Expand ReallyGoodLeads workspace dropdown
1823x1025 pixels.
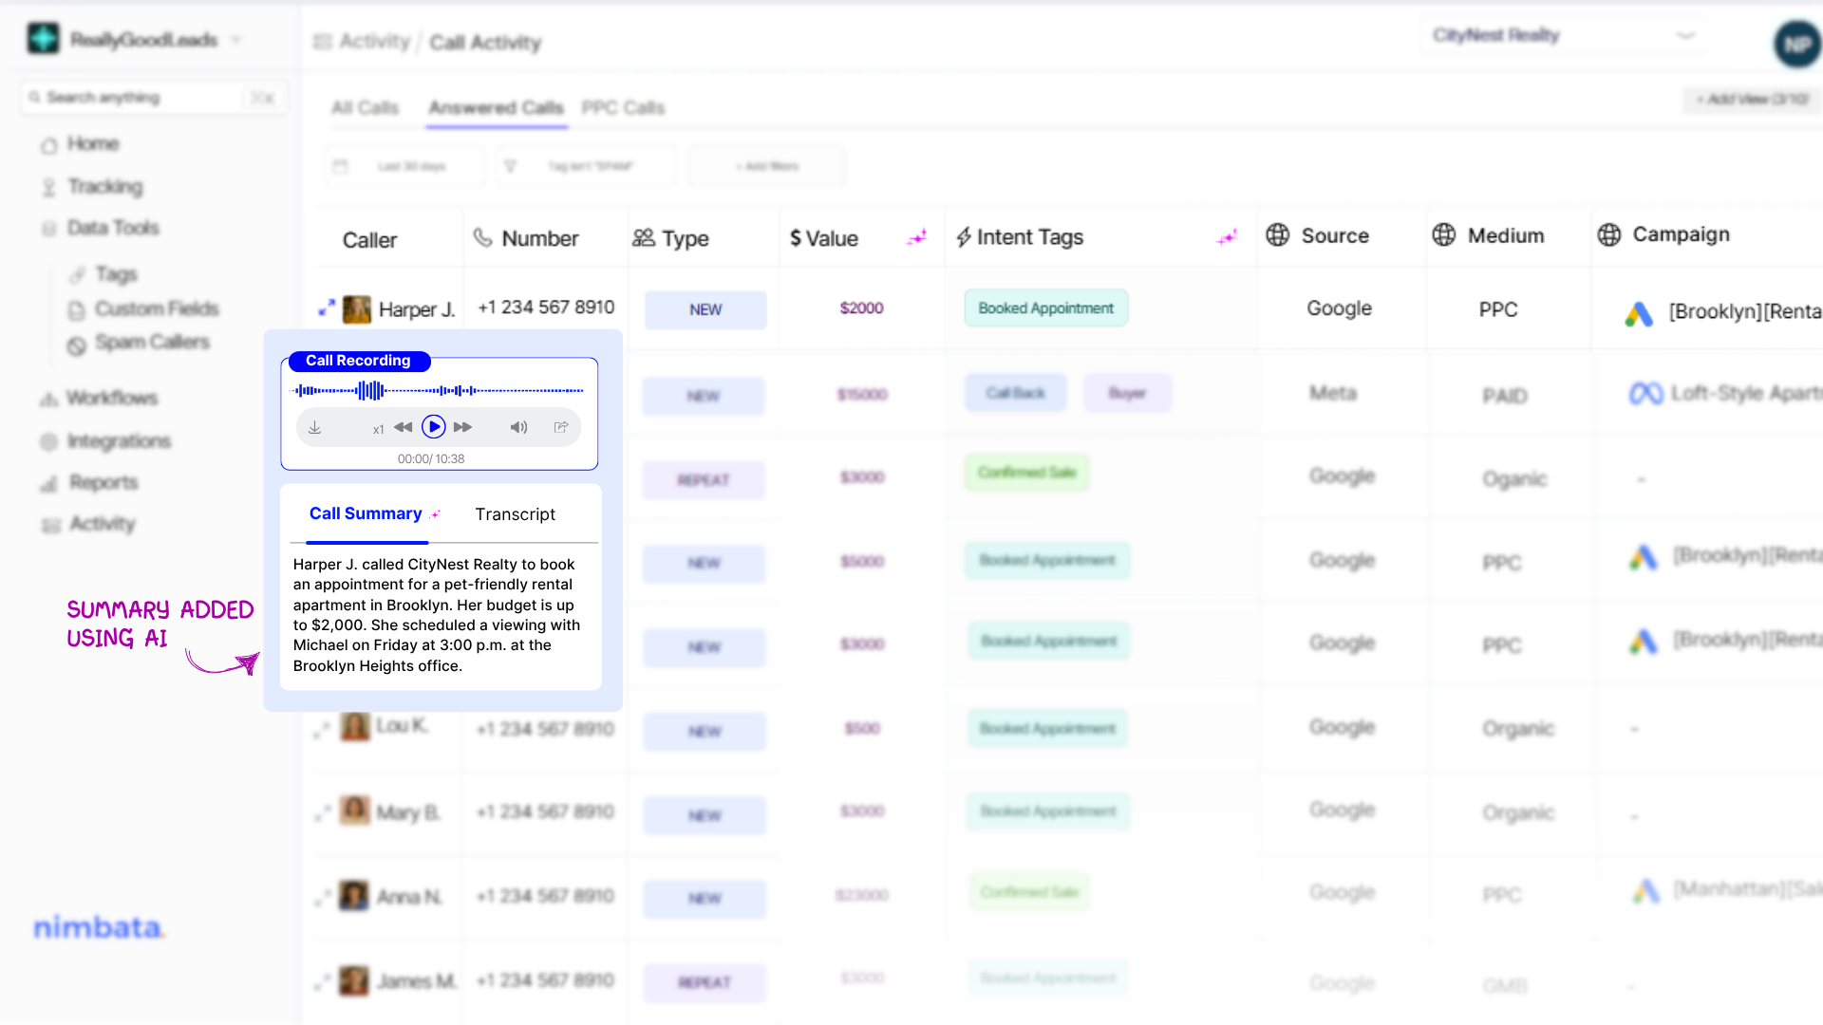[x=236, y=40]
